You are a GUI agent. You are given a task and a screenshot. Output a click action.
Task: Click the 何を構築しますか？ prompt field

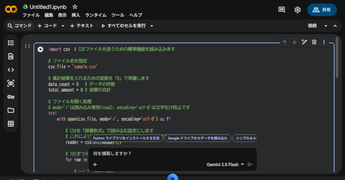pyautogui.click(x=172, y=153)
